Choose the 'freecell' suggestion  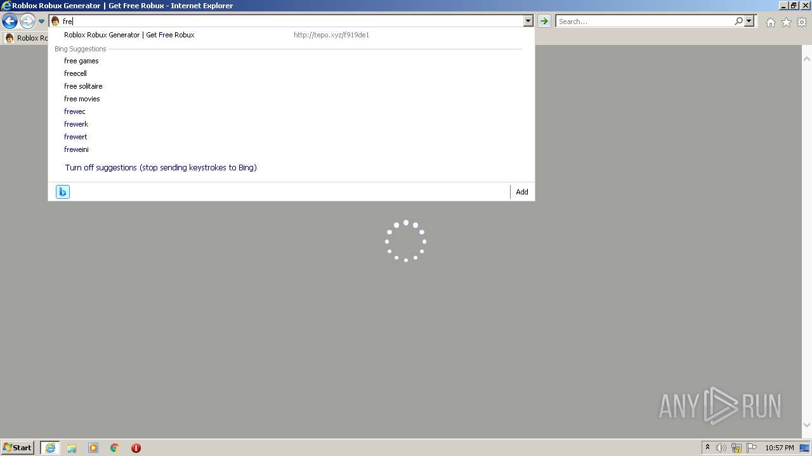75,73
